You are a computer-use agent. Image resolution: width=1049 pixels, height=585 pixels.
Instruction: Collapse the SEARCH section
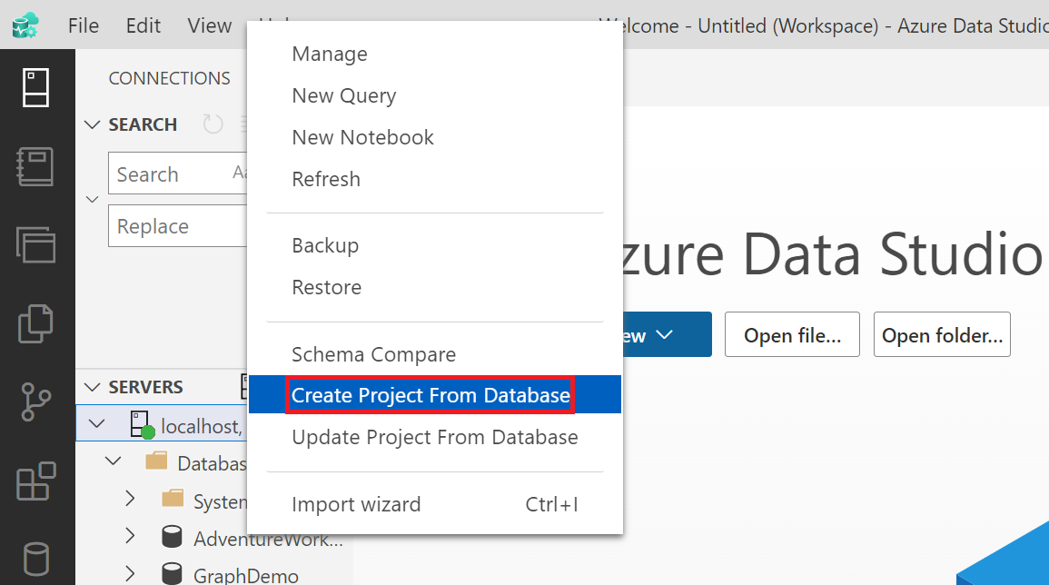[x=92, y=124]
